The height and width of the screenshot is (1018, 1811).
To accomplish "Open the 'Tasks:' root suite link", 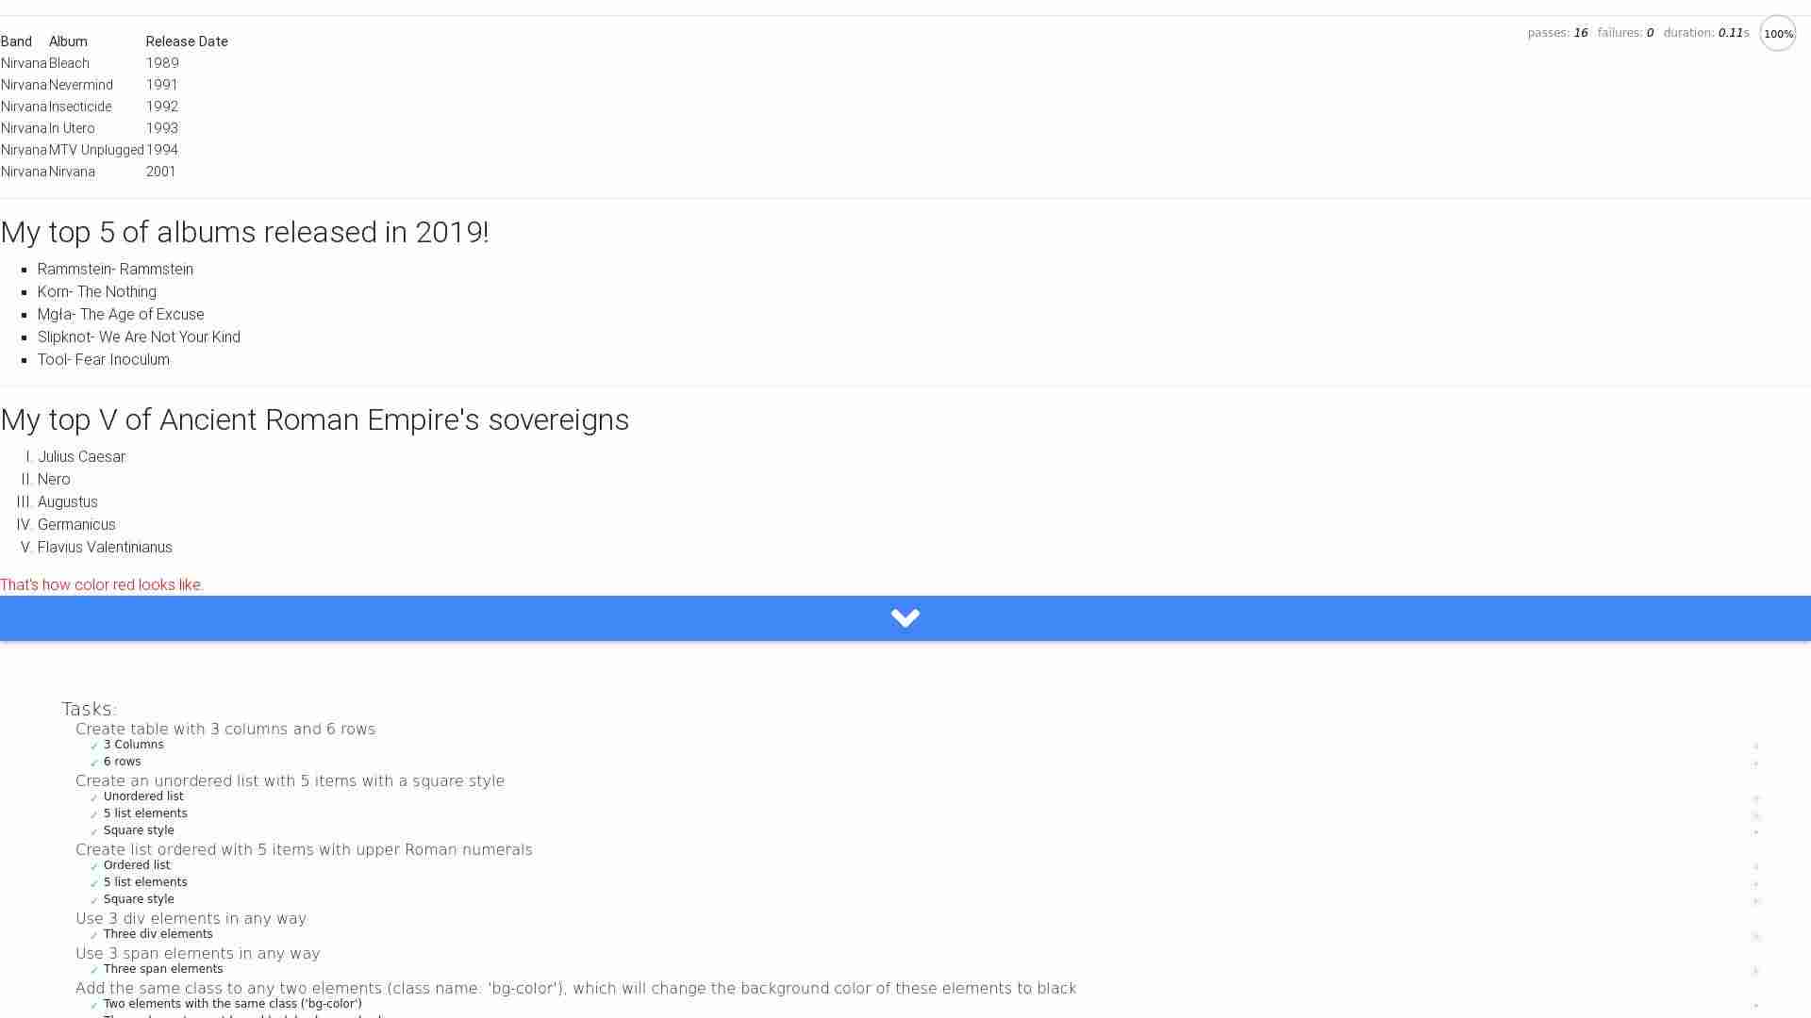I will (89, 709).
